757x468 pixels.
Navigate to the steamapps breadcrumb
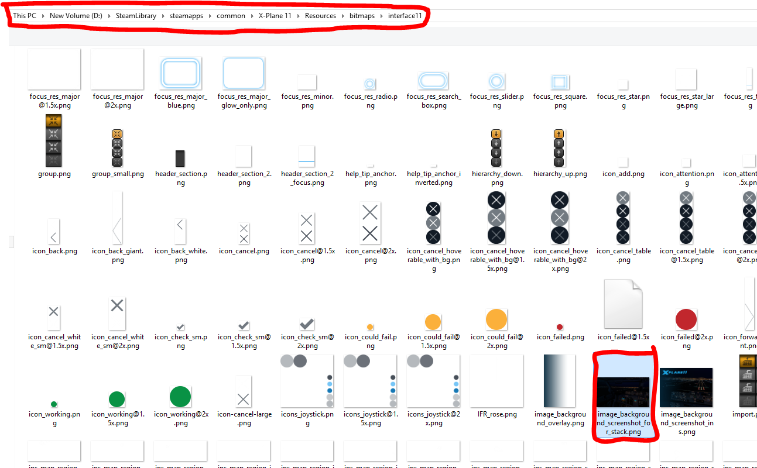click(x=187, y=16)
